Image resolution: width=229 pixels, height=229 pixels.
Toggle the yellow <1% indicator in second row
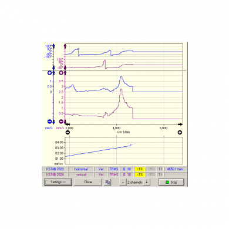[140, 174]
